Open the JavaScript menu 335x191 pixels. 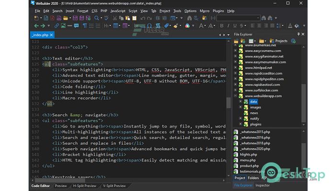click(118, 11)
